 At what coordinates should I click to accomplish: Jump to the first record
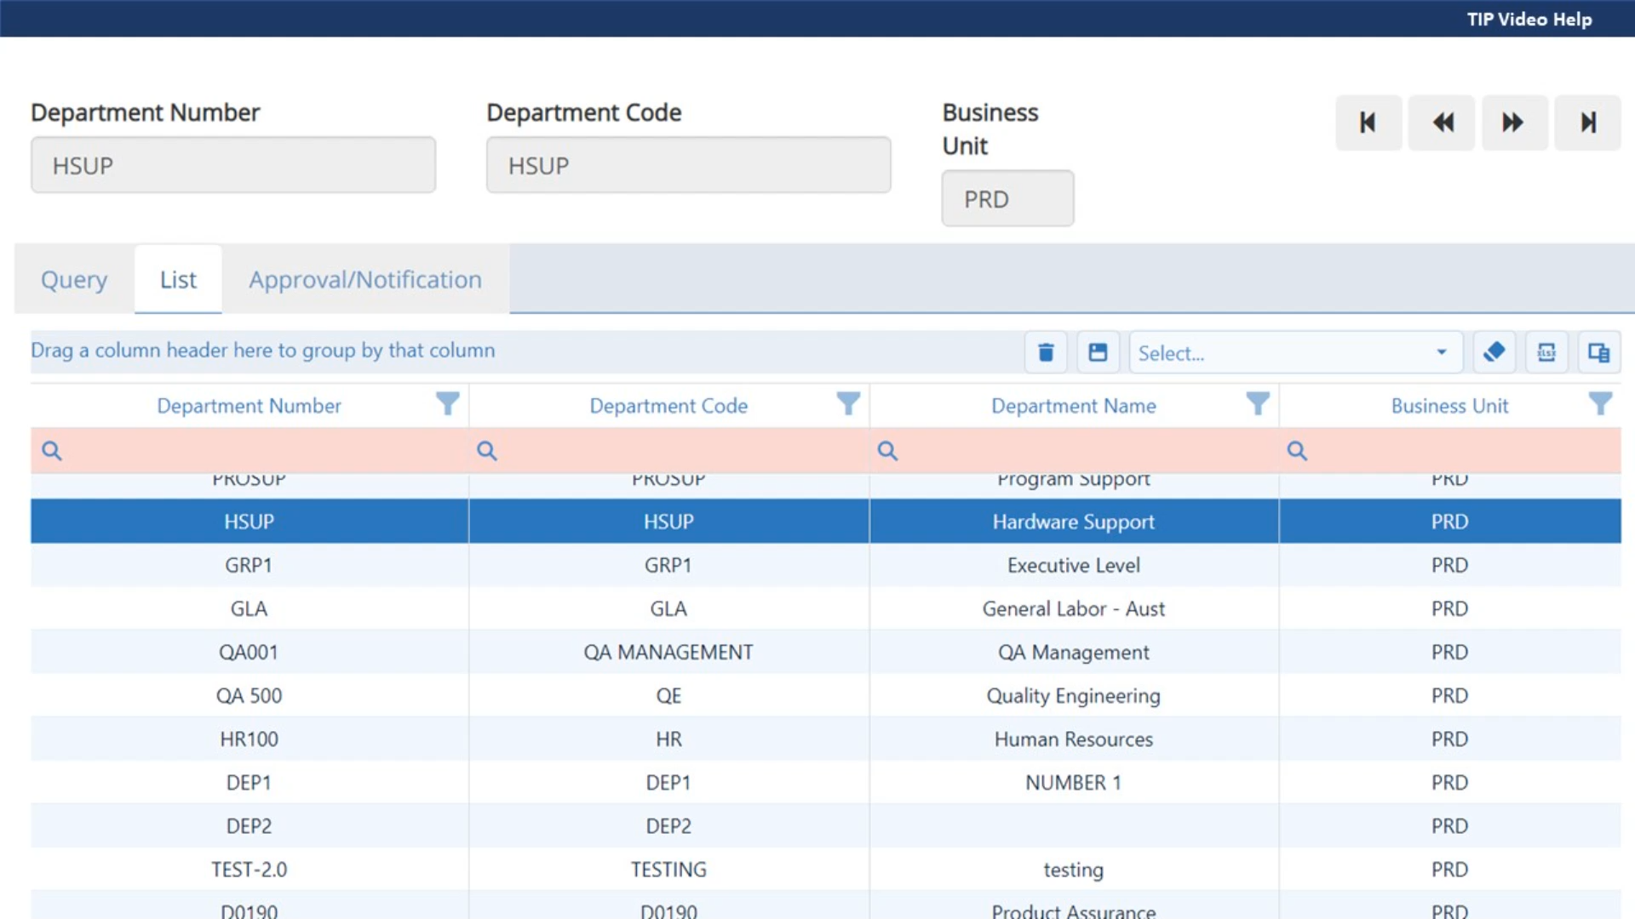pyautogui.click(x=1368, y=123)
